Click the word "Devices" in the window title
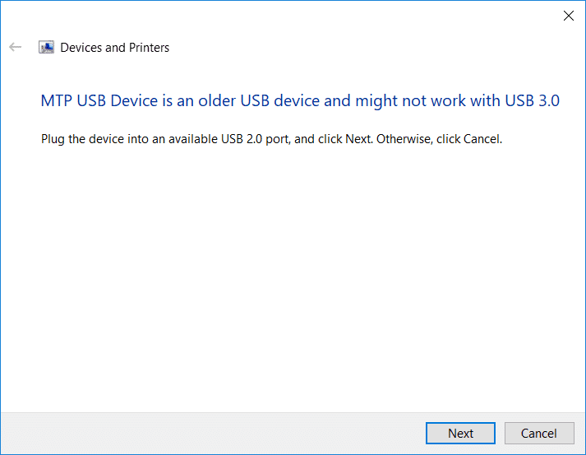This screenshot has height=455, width=586. click(x=81, y=48)
